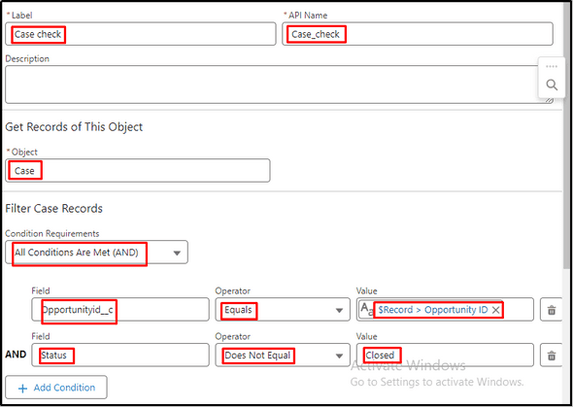The width and height of the screenshot is (573, 407).
Task: Click the four-dot drag handle icon
Action: click(x=552, y=66)
